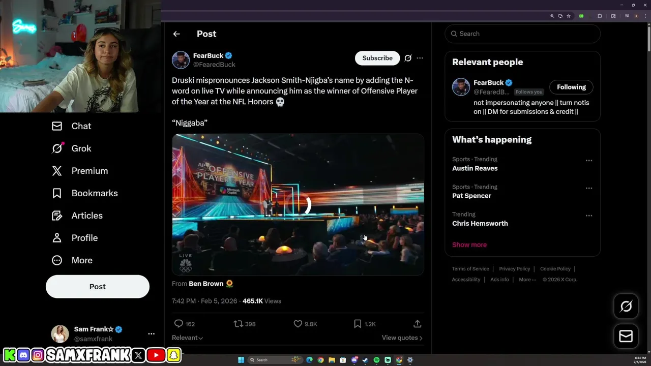Bookmark the post with 1.2K icon
651x366 pixels.
358,324
